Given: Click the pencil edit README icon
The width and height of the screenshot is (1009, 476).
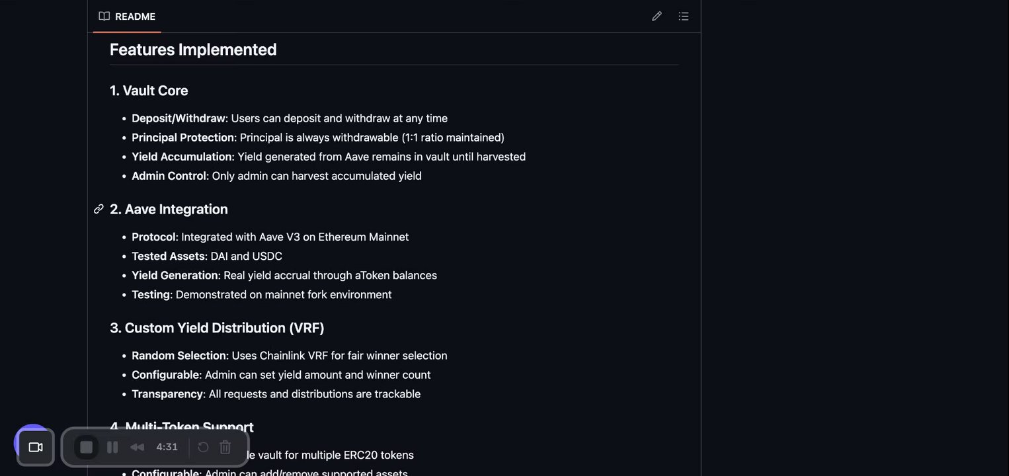Looking at the screenshot, I should tap(657, 17).
